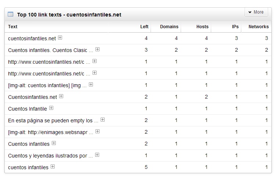Sort table by Networks column
Viewport: 278px width, 178px height.
point(259,27)
